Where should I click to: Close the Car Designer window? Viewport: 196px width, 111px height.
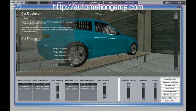pos(179,7)
